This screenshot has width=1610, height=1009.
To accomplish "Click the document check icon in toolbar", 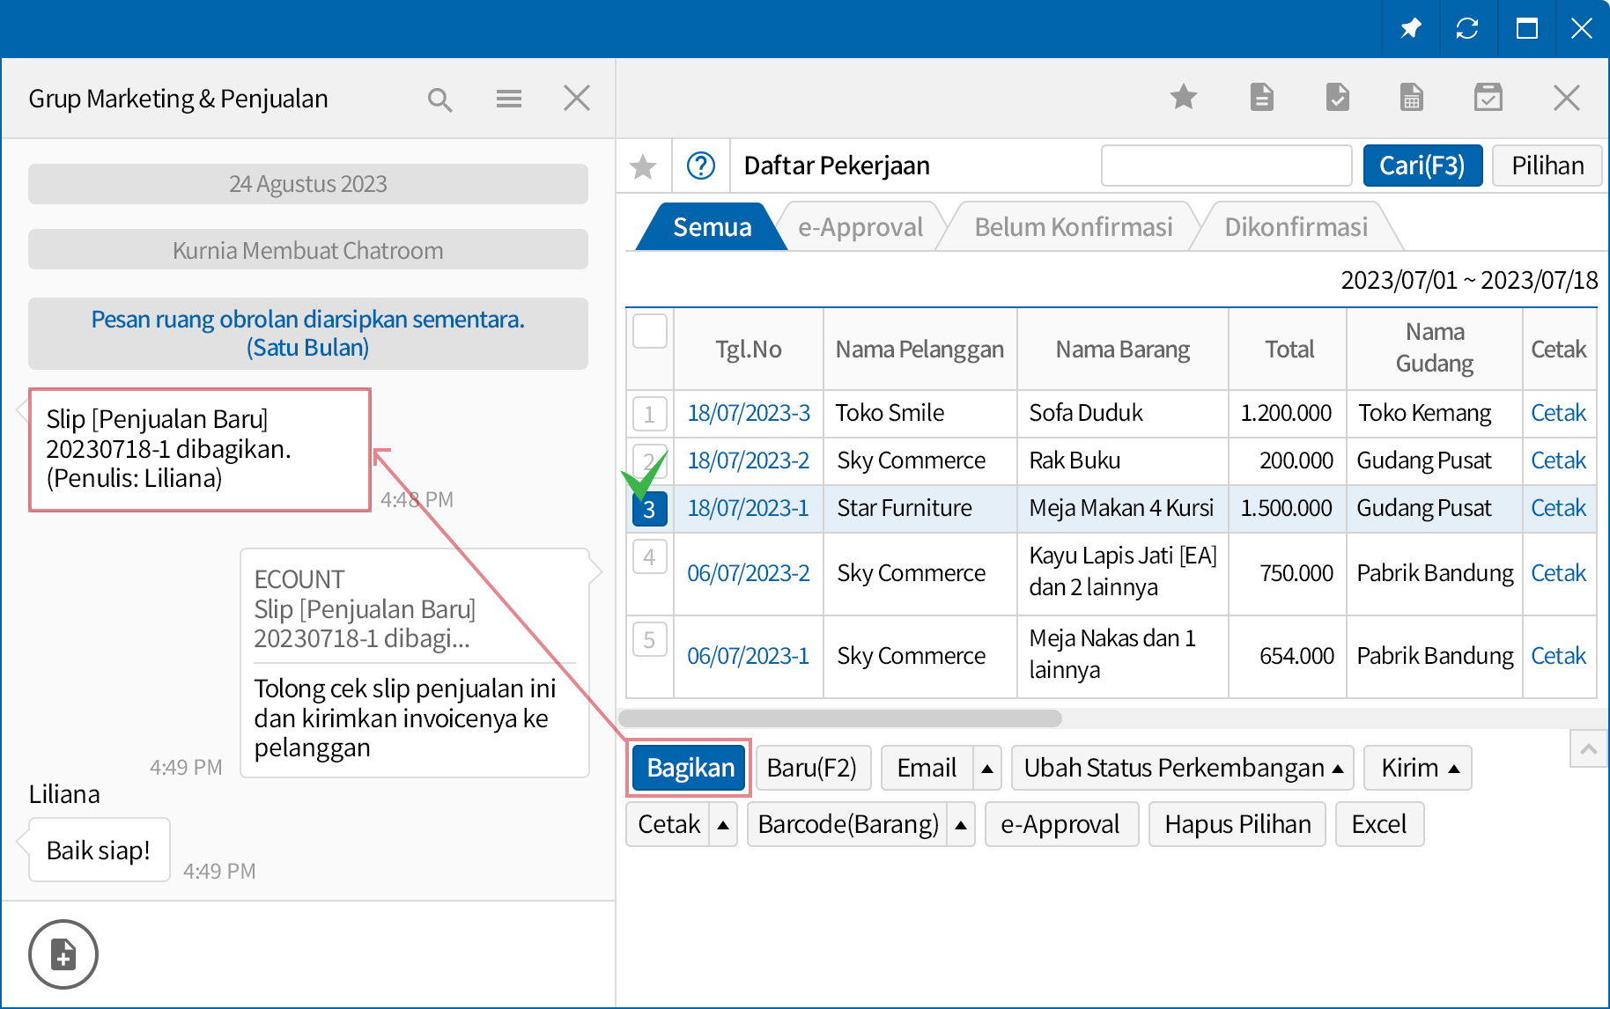I will point(1337,97).
